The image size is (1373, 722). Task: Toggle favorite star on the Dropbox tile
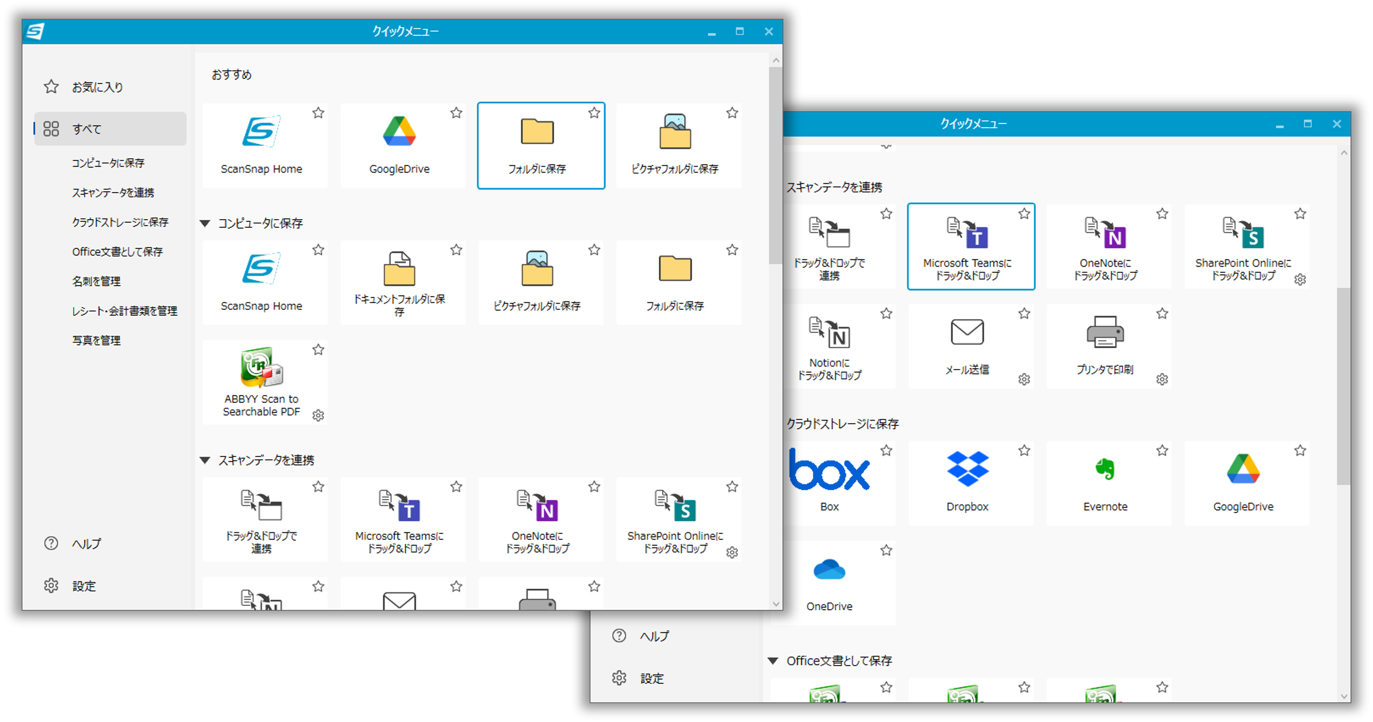click(1024, 451)
